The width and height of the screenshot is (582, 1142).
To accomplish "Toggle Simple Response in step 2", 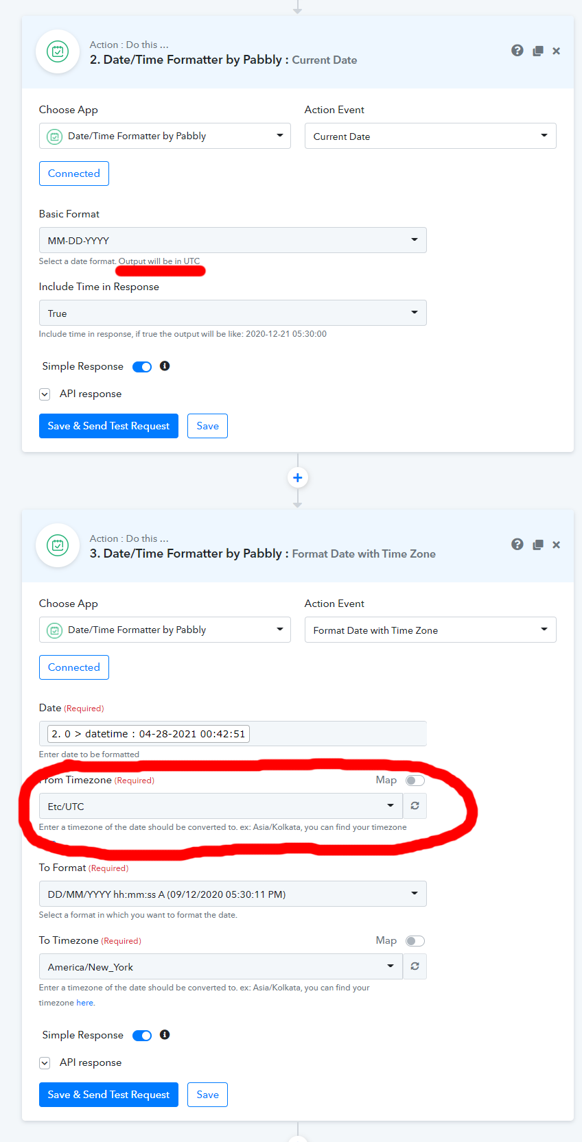I will coord(142,366).
